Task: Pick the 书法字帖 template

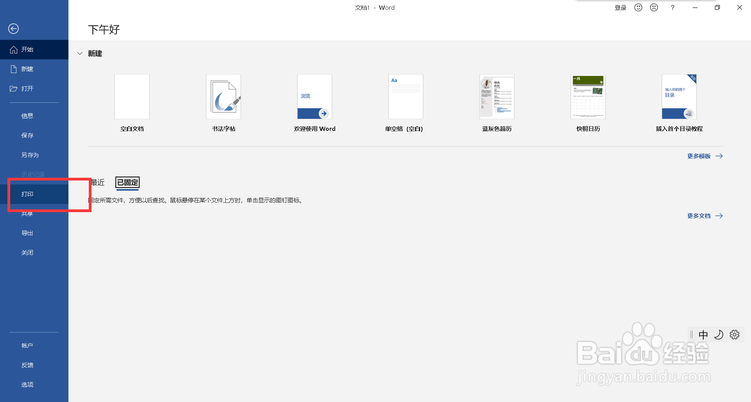Action: point(223,103)
